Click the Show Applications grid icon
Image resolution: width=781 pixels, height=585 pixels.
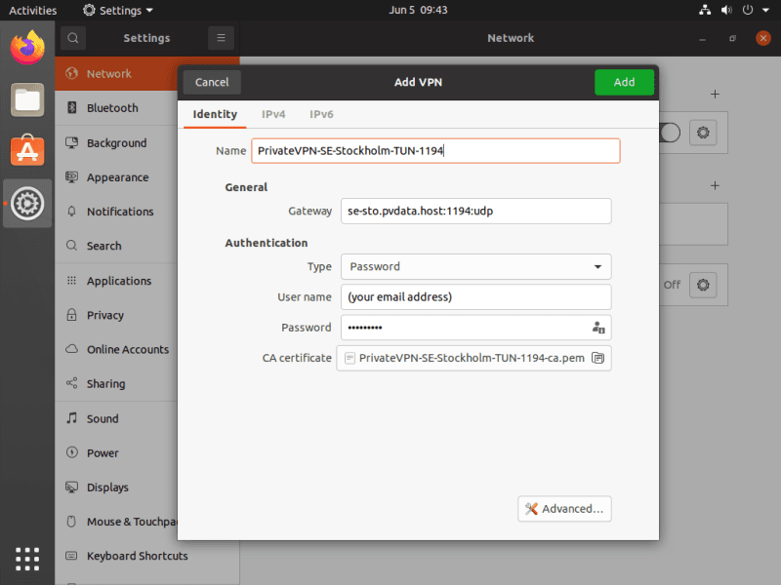click(27, 558)
